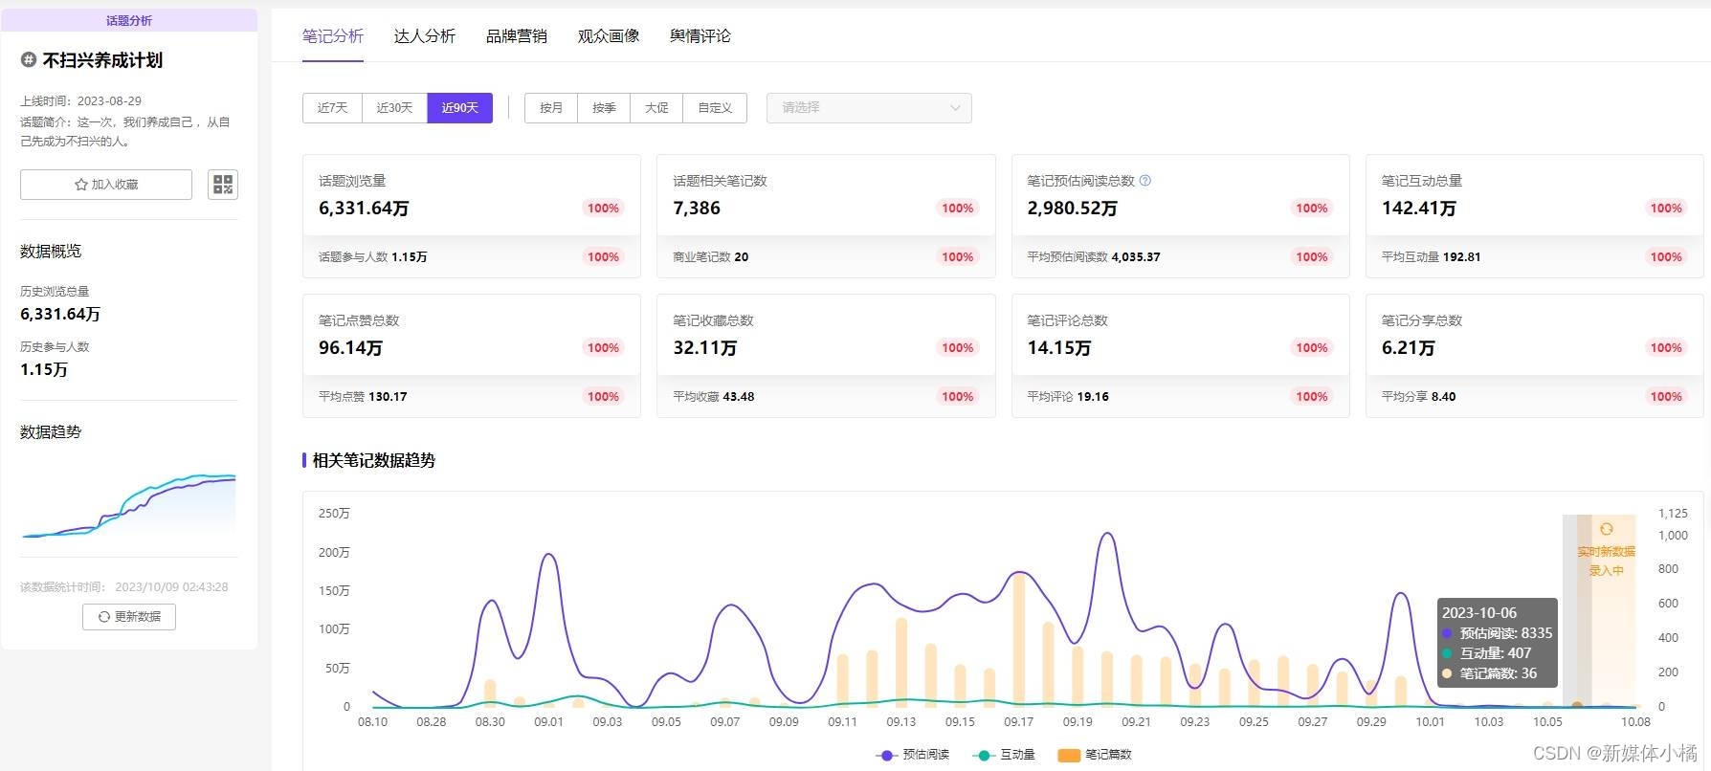Image resolution: width=1711 pixels, height=771 pixels.
Task: Click the 平均点赞 130.17 text
Action: (x=363, y=397)
